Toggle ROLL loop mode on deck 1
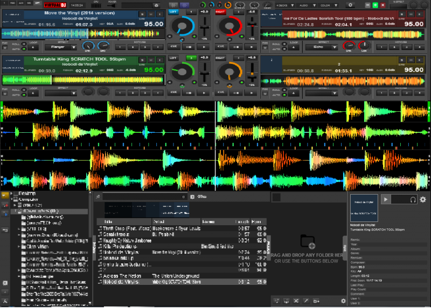This screenshot has width=431, height=308. pyautogui.click(x=24, y=44)
